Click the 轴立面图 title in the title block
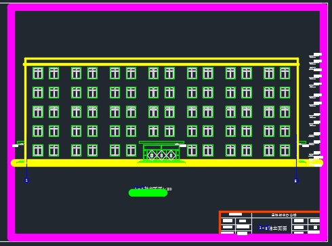This screenshot has height=246, width=332. tap(273, 228)
